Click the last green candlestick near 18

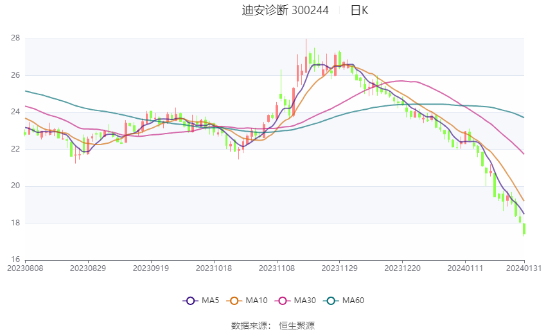point(524,229)
